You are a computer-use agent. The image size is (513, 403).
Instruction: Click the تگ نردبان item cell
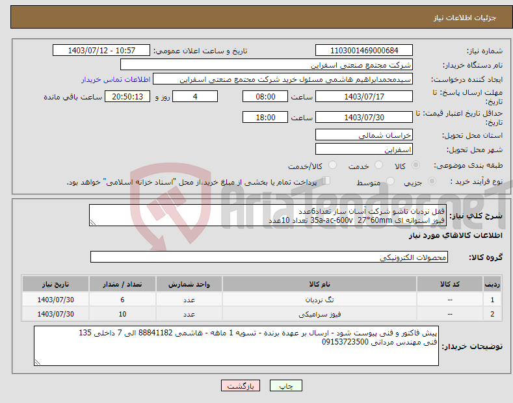click(319, 300)
